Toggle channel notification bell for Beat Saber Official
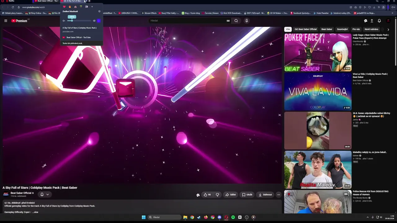The width and height of the screenshot is (397, 223). [x=42, y=195]
